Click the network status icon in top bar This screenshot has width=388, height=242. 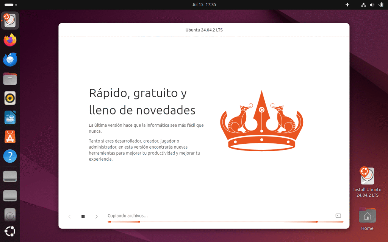click(x=363, y=5)
